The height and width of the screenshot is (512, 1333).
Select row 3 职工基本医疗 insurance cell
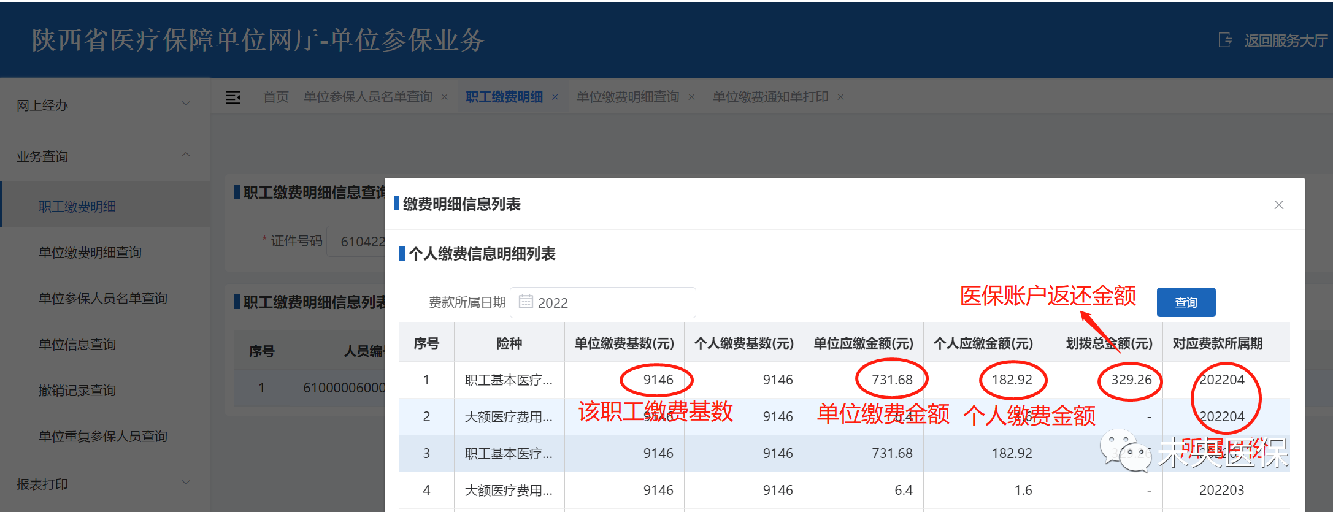click(509, 454)
